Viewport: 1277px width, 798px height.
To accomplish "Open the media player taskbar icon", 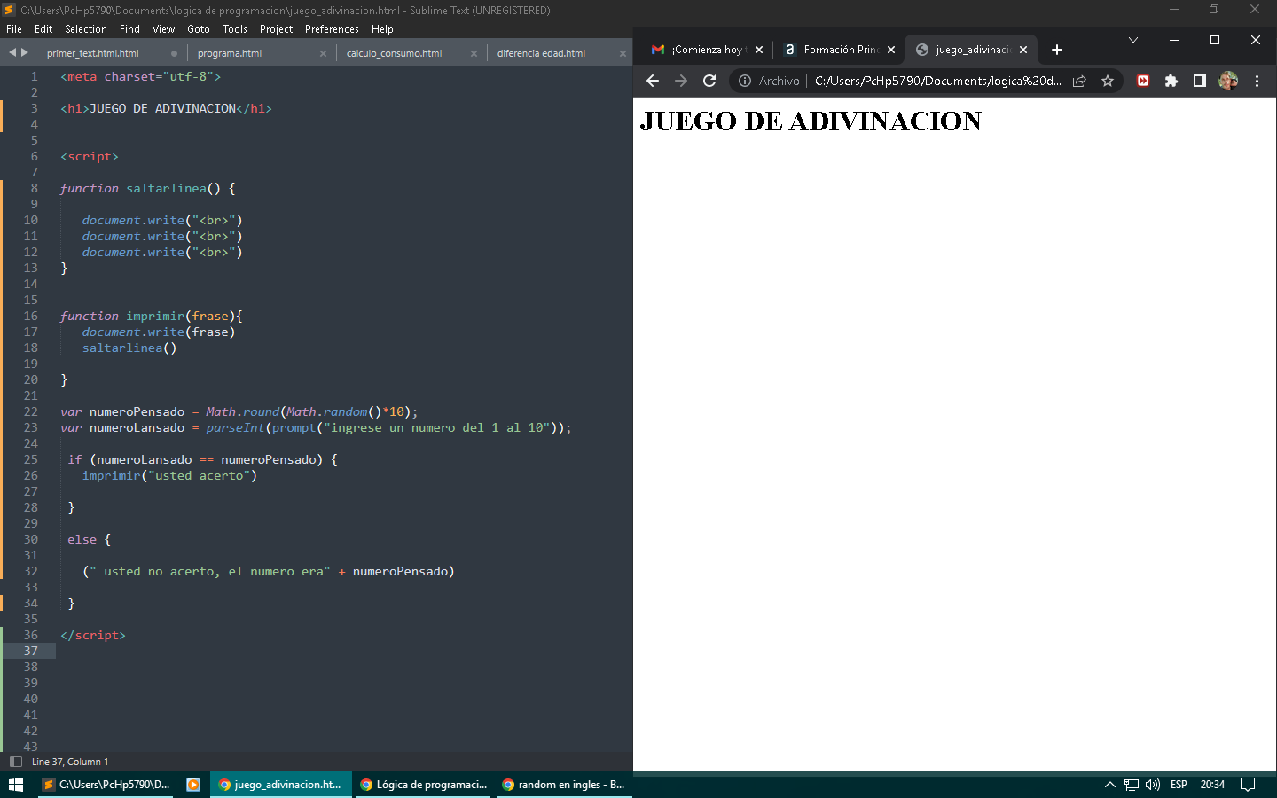I will coord(193,785).
